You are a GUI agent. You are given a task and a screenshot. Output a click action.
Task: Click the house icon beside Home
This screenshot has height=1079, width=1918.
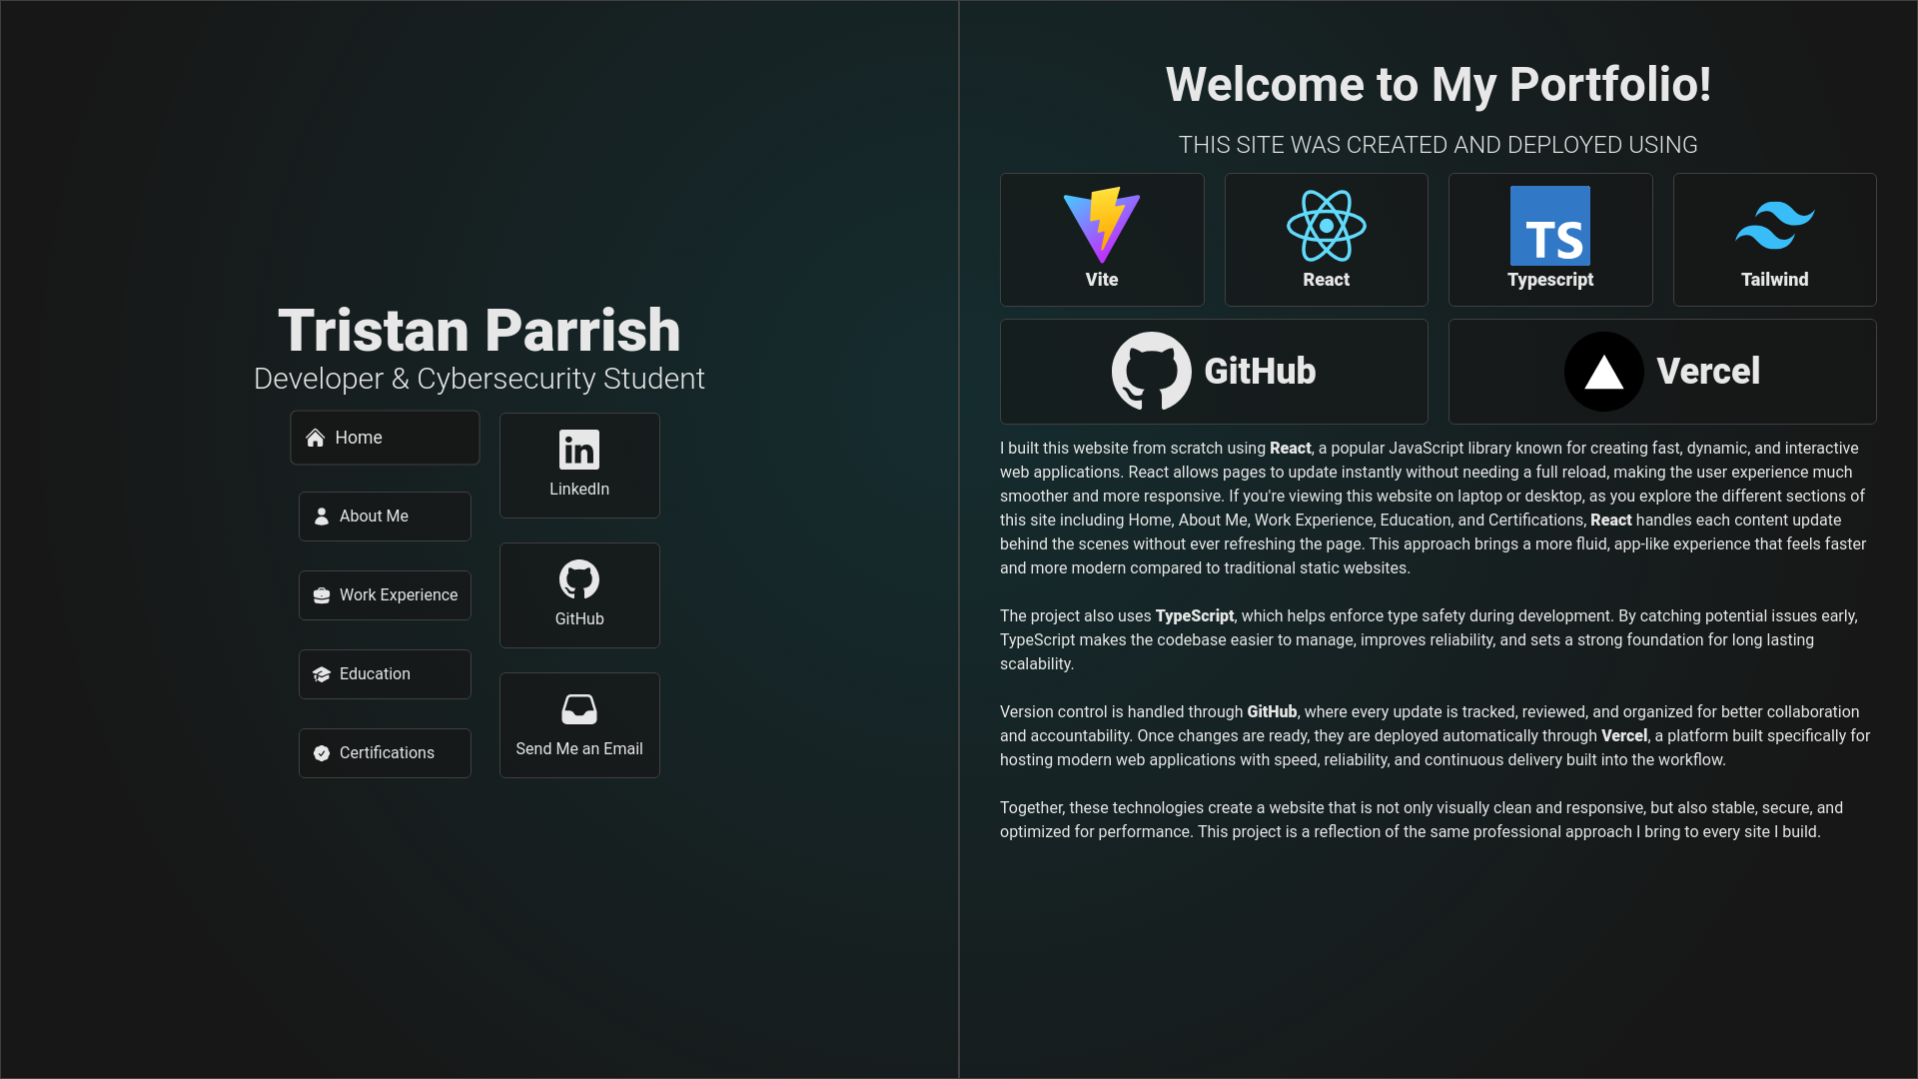tap(316, 438)
